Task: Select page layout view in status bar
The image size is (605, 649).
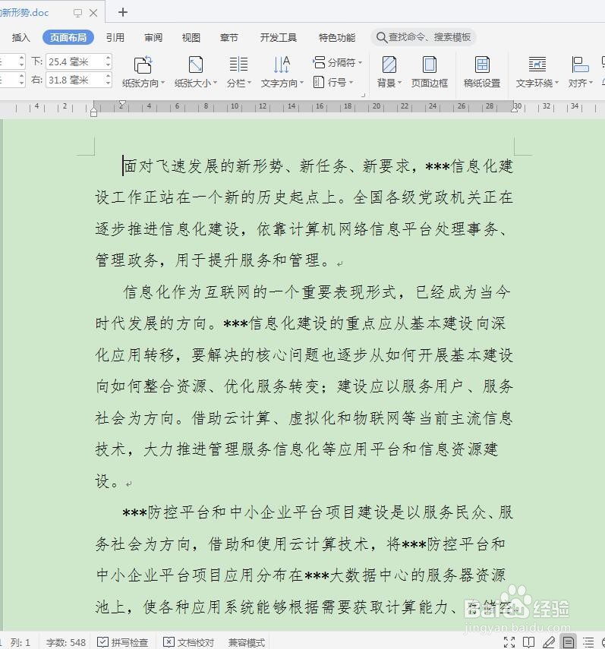Action: point(569,642)
